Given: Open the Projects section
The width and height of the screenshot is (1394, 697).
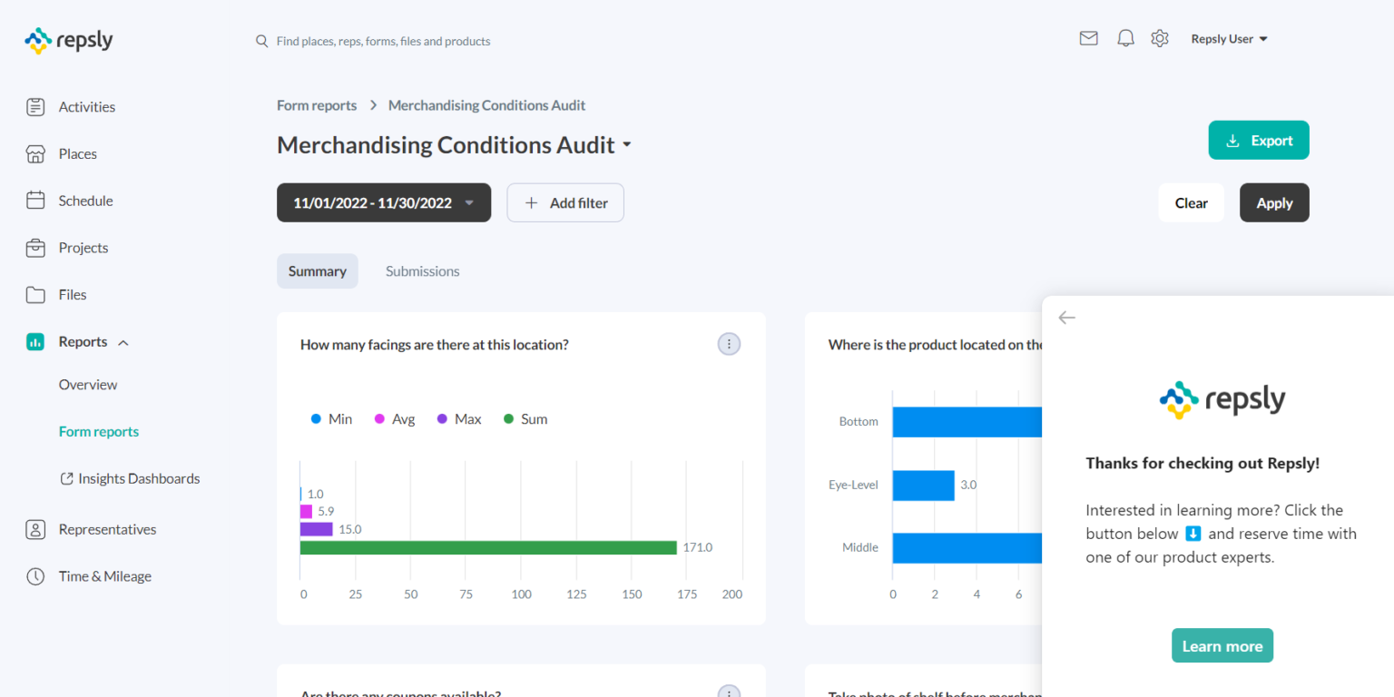Looking at the screenshot, I should 83,248.
